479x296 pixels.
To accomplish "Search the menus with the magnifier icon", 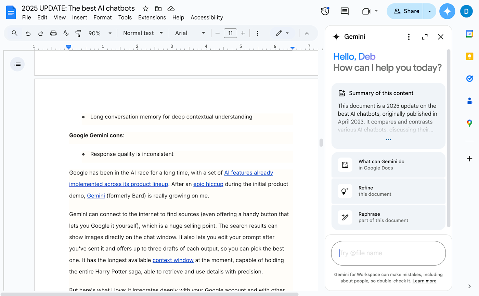I will 14,33.
